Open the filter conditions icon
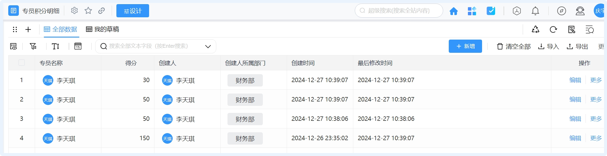This screenshot has width=607, height=156. [33, 46]
